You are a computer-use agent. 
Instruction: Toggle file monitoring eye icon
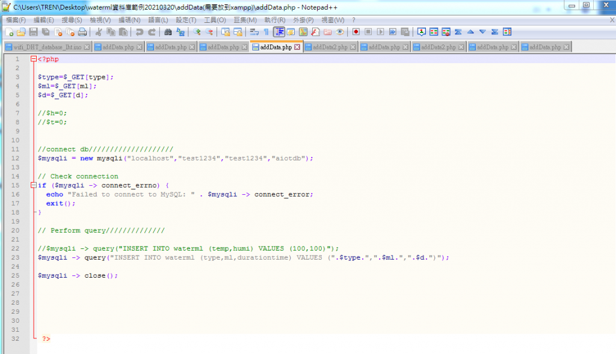pos(340,32)
